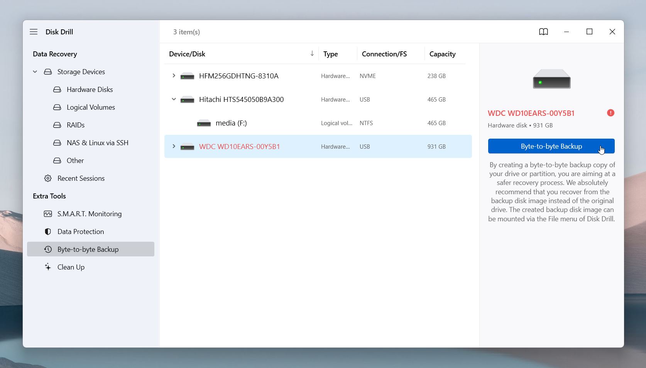Click the Extra Tools section heading
This screenshot has height=368, width=646.
point(49,196)
